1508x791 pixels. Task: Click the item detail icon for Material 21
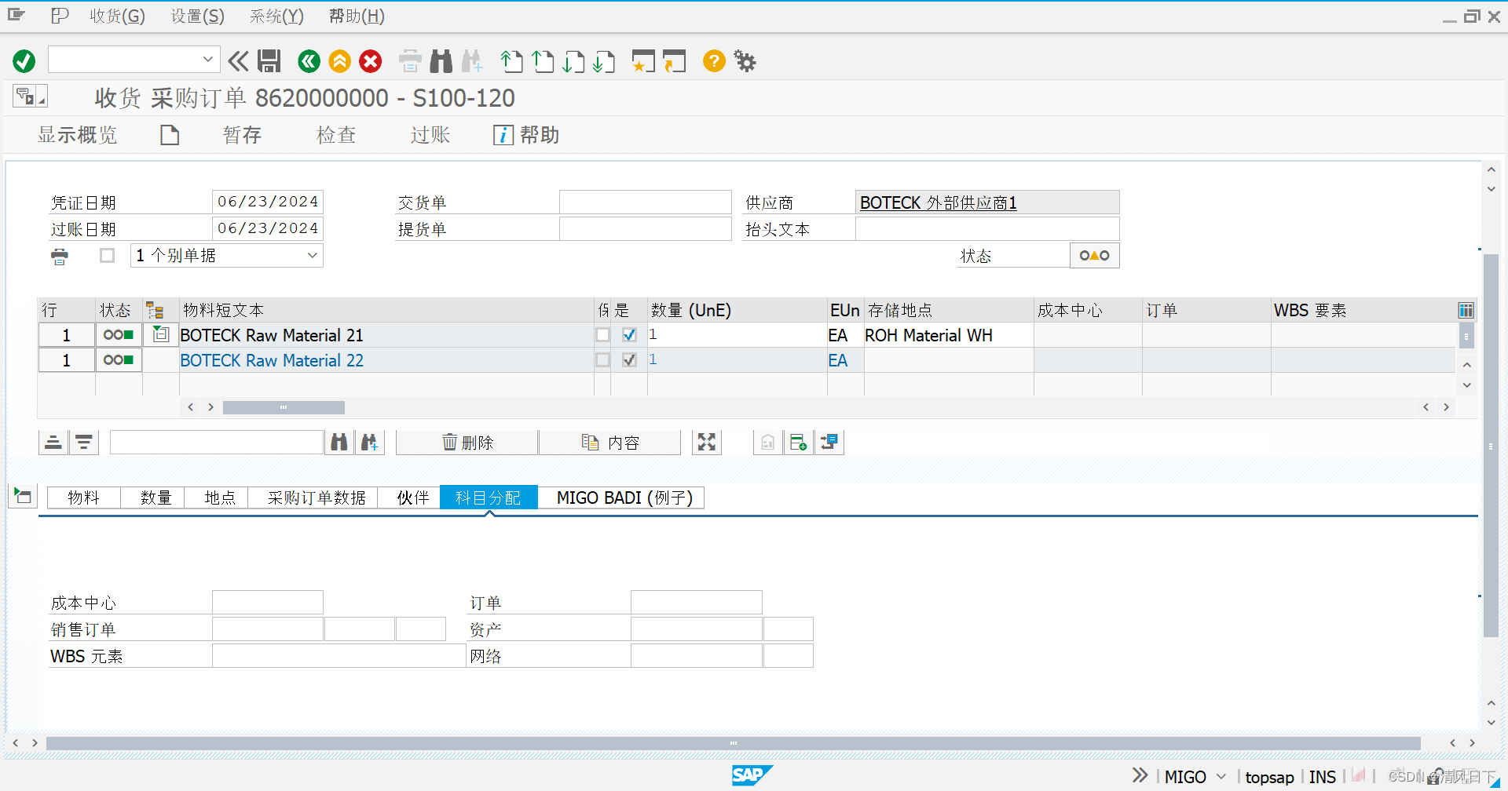coord(161,334)
